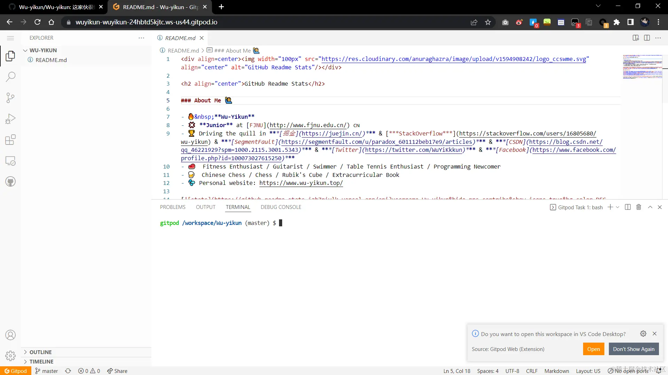668x375 pixels.
Task: Click the Open button in notification
Action: click(x=594, y=349)
